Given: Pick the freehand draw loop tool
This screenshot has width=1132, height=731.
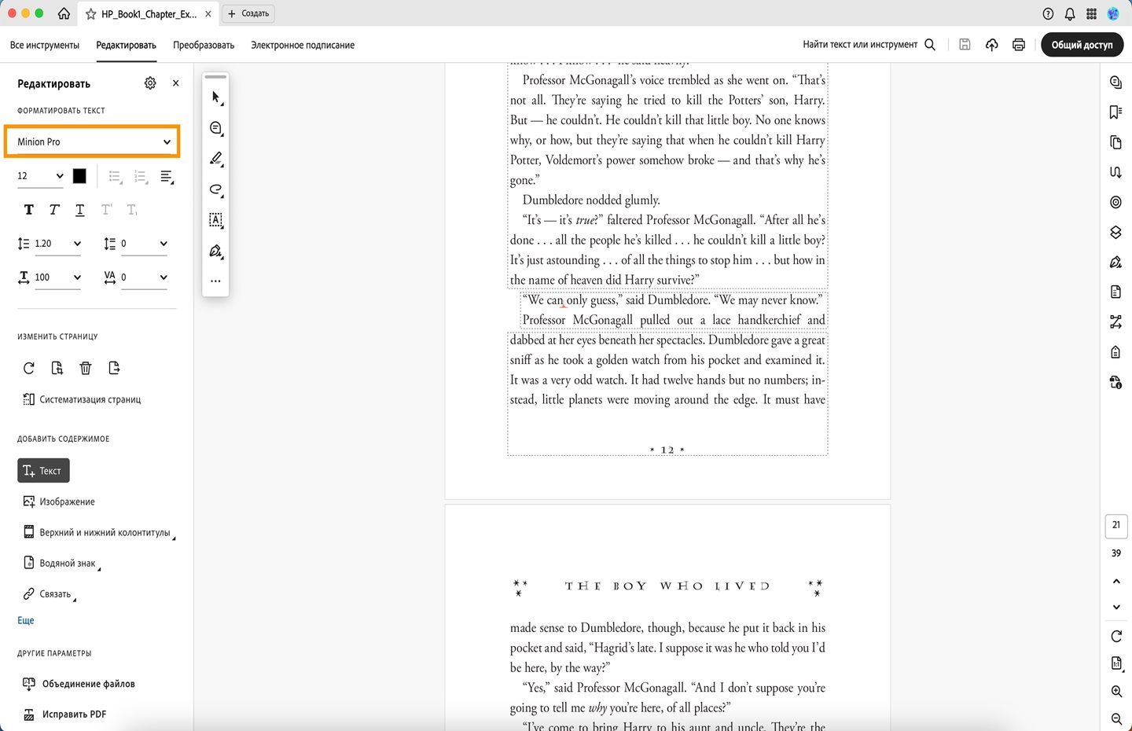Looking at the screenshot, I should (x=216, y=189).
